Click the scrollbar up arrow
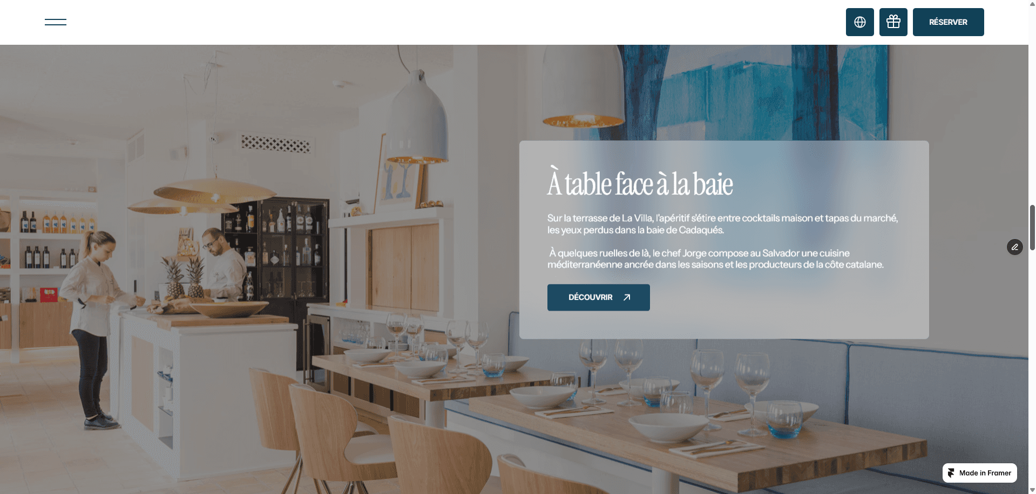 pyautogui.click(x=1032, y=4)
